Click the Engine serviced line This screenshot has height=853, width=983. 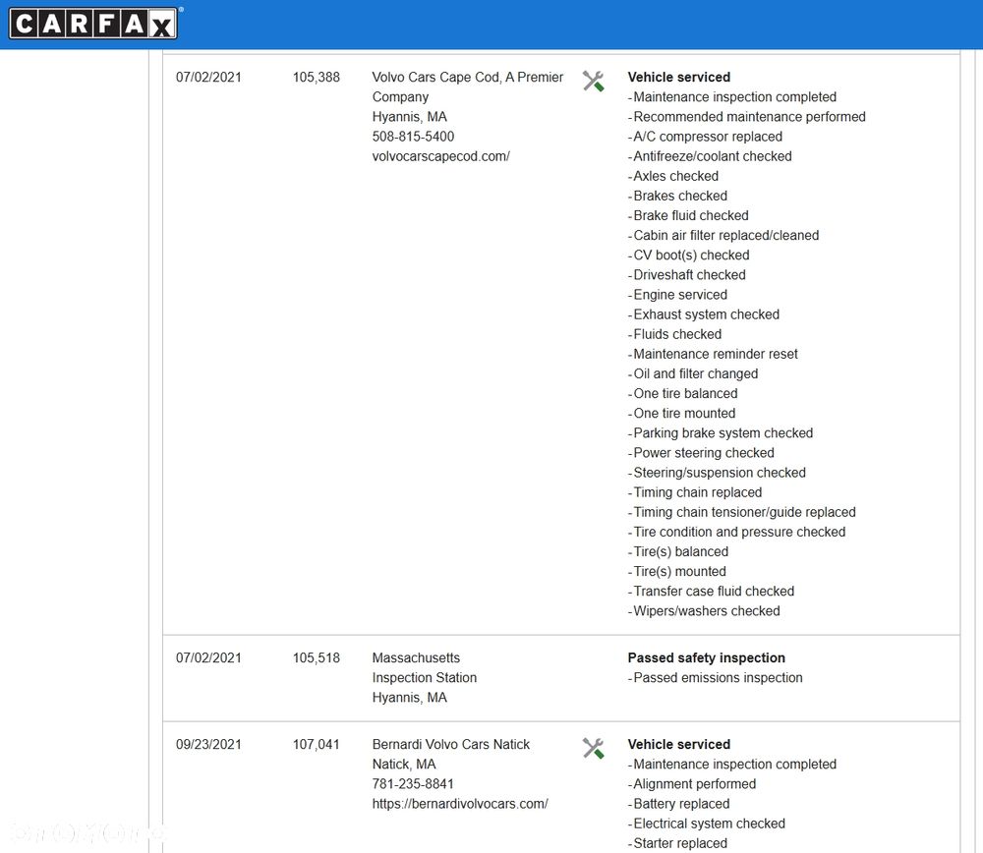click(677, 295)
